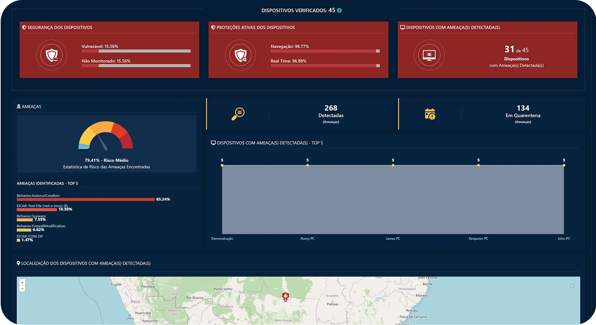Click the com Ameaça(s) Detectada(s) caption
This screenshot has width=596, height=325.
pyautogui.click(x=516, y=65)
